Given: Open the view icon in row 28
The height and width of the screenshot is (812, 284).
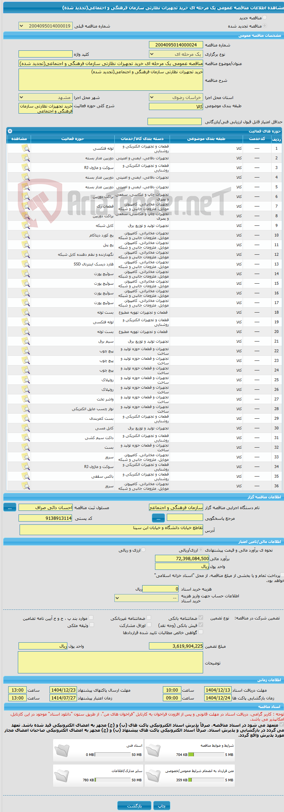Looking at the screenshot, I should tap(26, 409).
